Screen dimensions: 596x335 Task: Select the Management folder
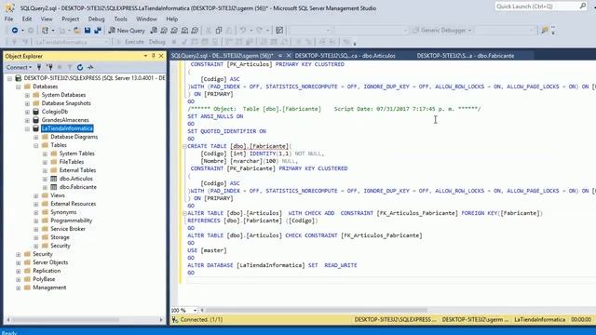(x=49, y=288)
